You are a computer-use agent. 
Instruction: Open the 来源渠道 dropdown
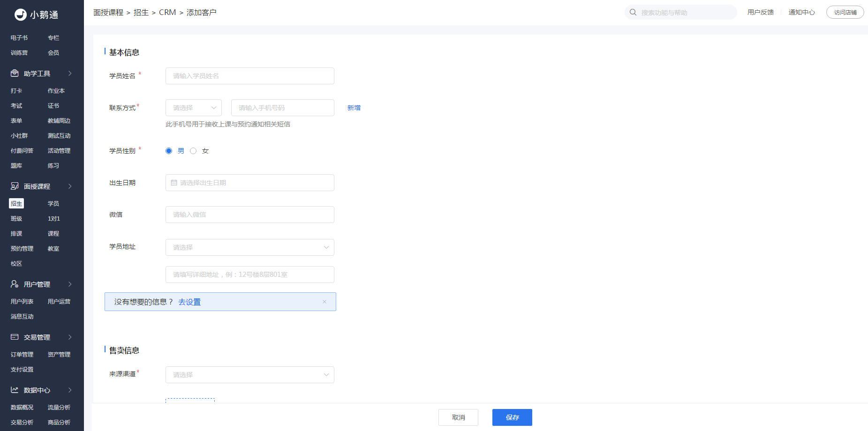(250, 375)
